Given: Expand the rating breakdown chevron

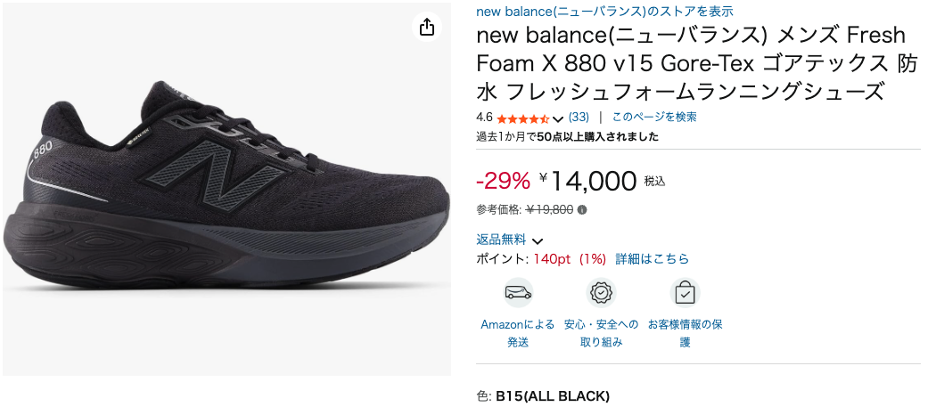Looking at the screenshot, I should pos(558,118).
